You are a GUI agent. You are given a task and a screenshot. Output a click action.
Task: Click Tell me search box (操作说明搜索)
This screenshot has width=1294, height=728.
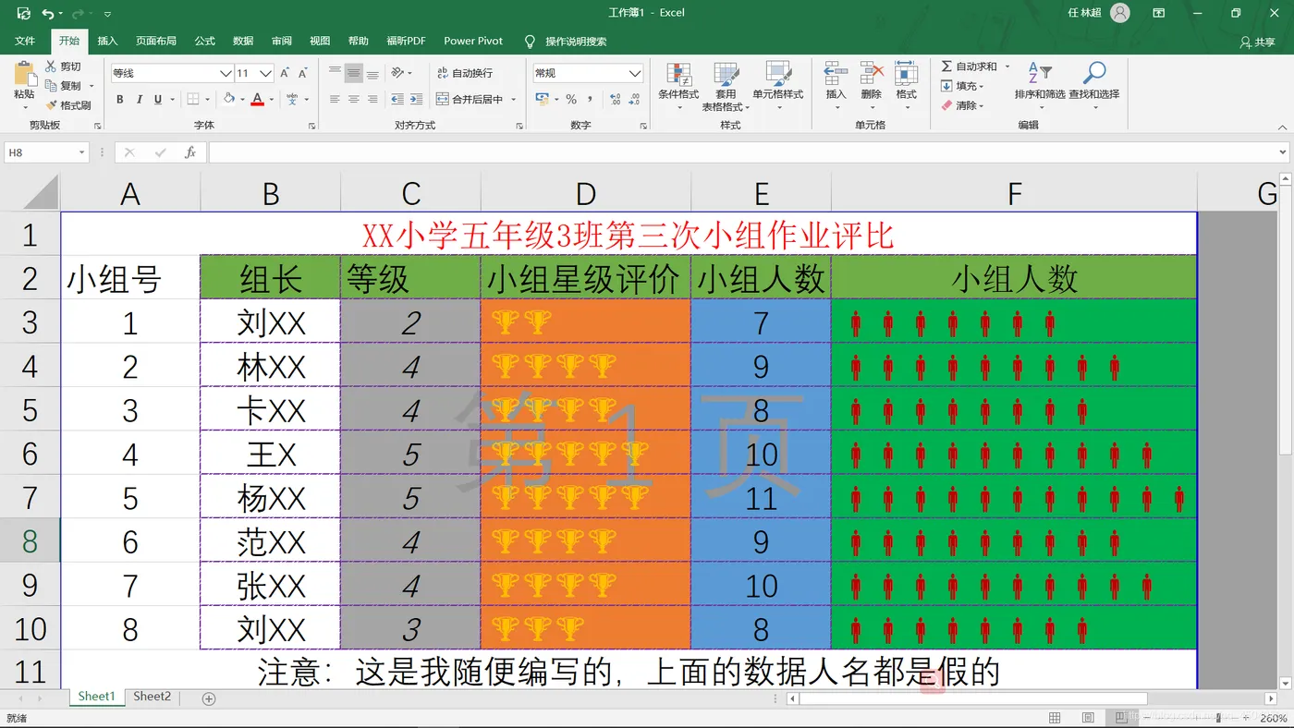[x=565, y=42]
